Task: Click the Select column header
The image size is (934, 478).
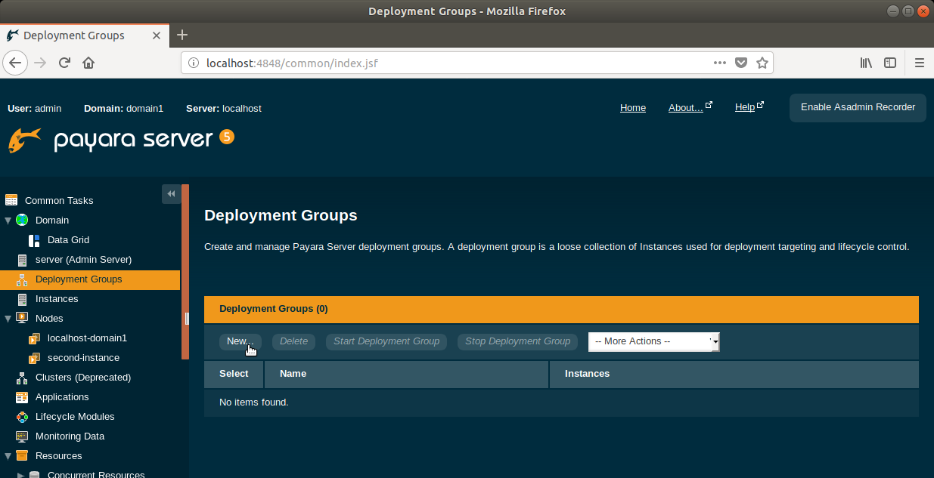Action: pos(234,374)
